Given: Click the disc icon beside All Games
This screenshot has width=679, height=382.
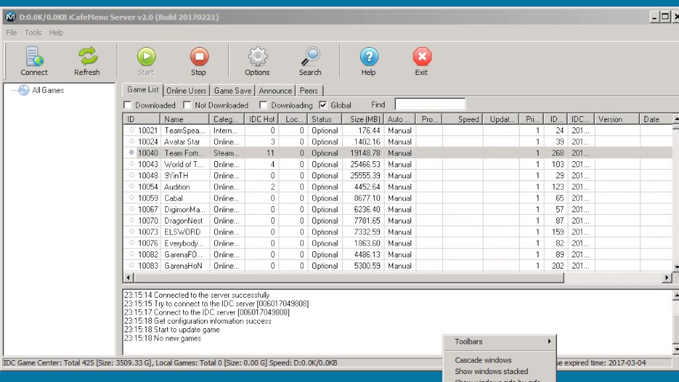Looking at the screenshot, I should (x=24, y=90).
